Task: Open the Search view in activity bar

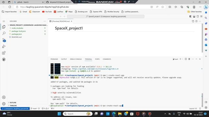Action: pyautogui.click(x=4, y=33)
